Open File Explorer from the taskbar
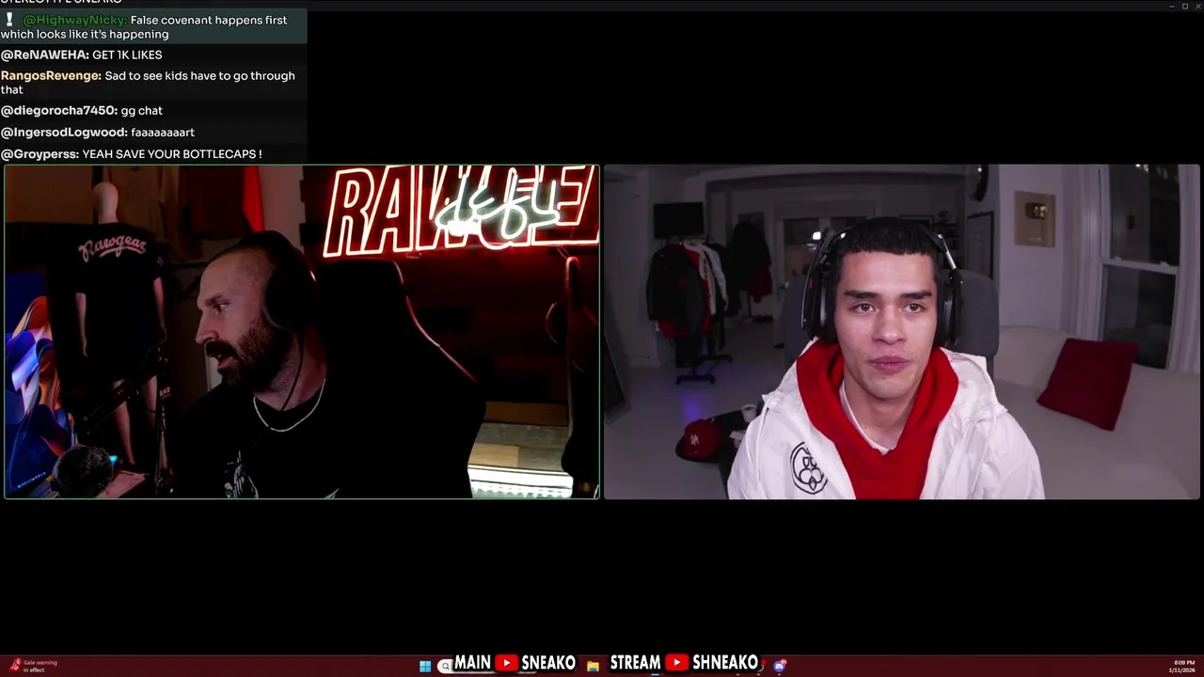The image size is (1204, 677). tap(593, 666)
